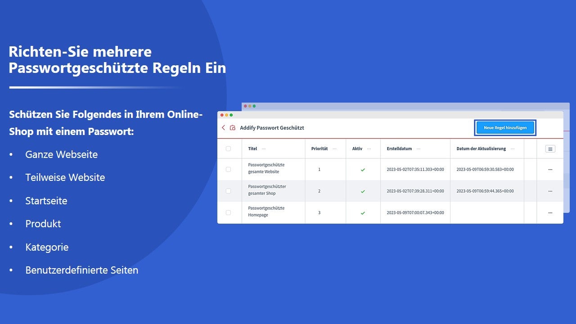Viewport: 576px width, 324px height.
Task: Select checkbox for Passwortgeschützte Homepage row
Action: point(228,212)
